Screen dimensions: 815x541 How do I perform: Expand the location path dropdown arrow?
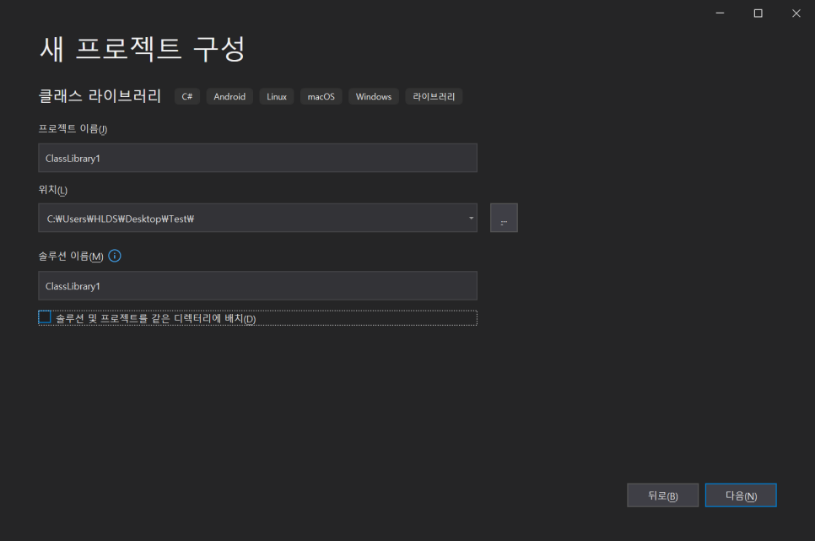(471, 218)
